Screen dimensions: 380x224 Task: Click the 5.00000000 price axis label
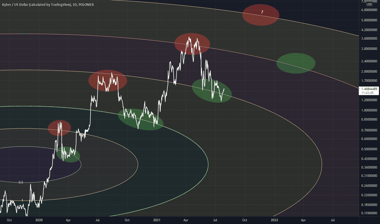[x=369, y=20]
